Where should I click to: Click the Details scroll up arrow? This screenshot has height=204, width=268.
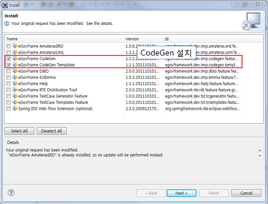[x=260, y=150]
